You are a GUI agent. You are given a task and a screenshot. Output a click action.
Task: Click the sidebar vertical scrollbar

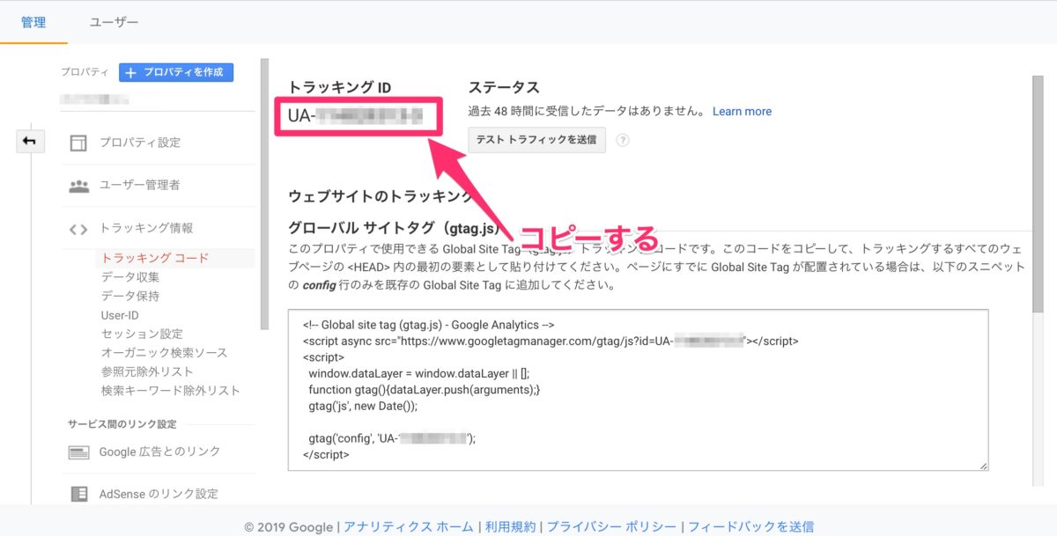pos(263,194)
